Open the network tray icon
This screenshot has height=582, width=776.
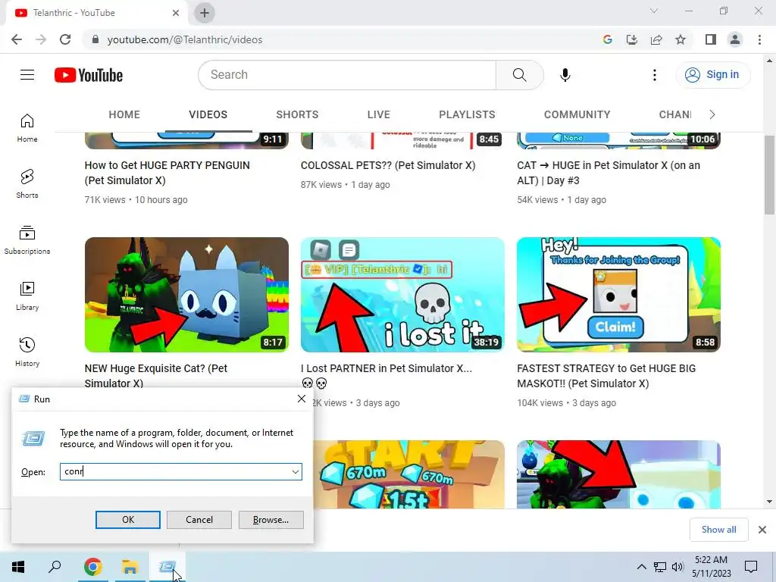[x=660, y=567]
